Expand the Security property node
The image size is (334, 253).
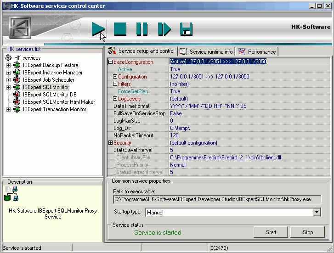[x=110, y=143]
